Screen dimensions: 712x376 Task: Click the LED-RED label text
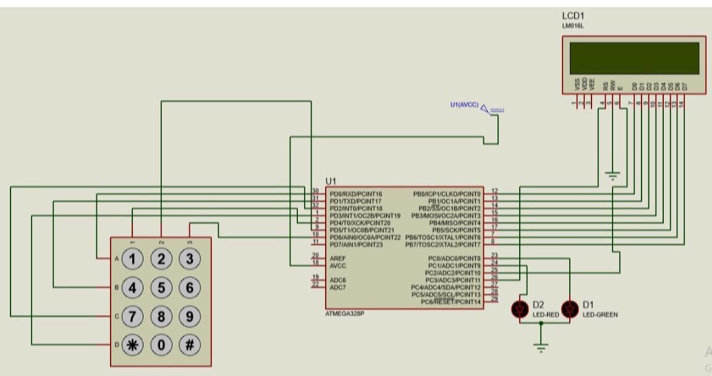tap(547, 315)
